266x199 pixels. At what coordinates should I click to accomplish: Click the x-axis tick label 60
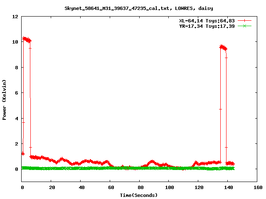coord(111,187)
